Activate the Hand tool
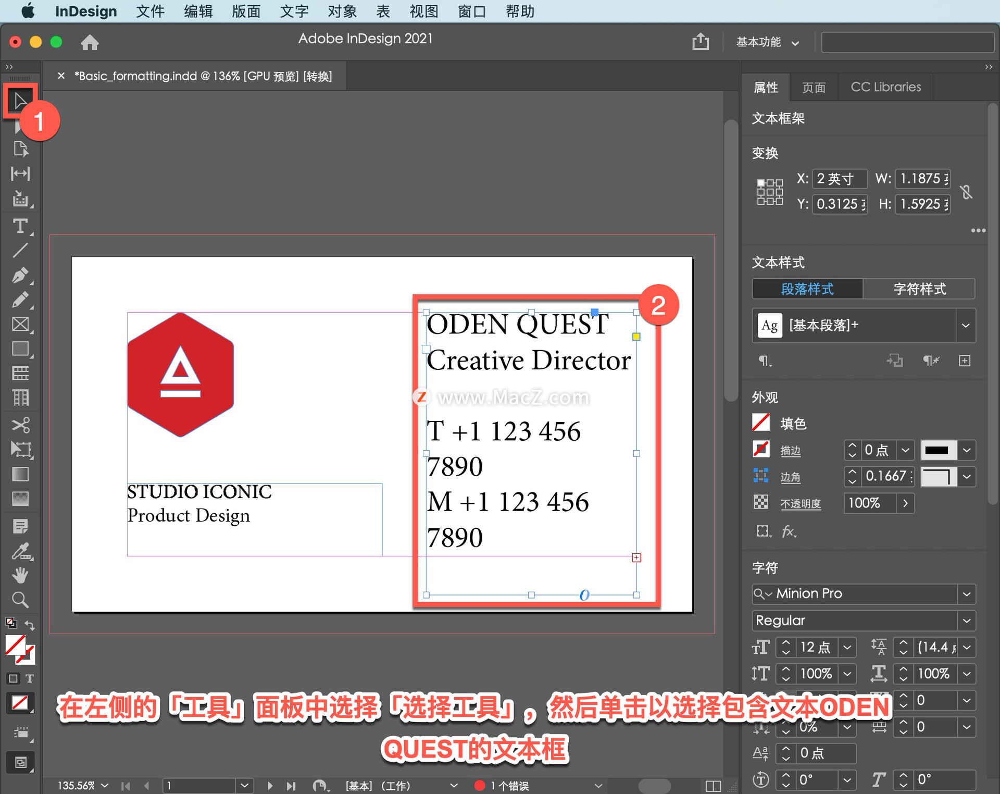This screenshot has width=1000, height=794. coord(21,575)
